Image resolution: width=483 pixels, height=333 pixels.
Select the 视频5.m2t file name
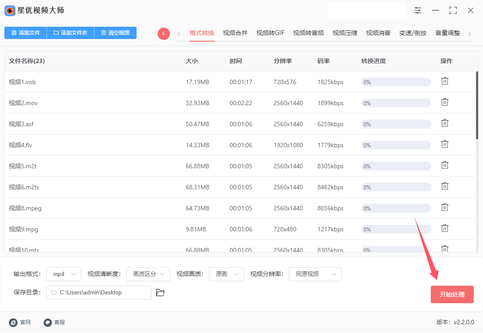click(22, 166)
